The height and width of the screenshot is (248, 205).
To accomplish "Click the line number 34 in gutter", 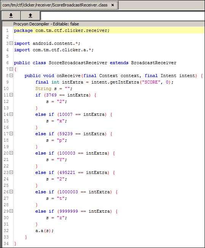I will click(x=6, y=243).
